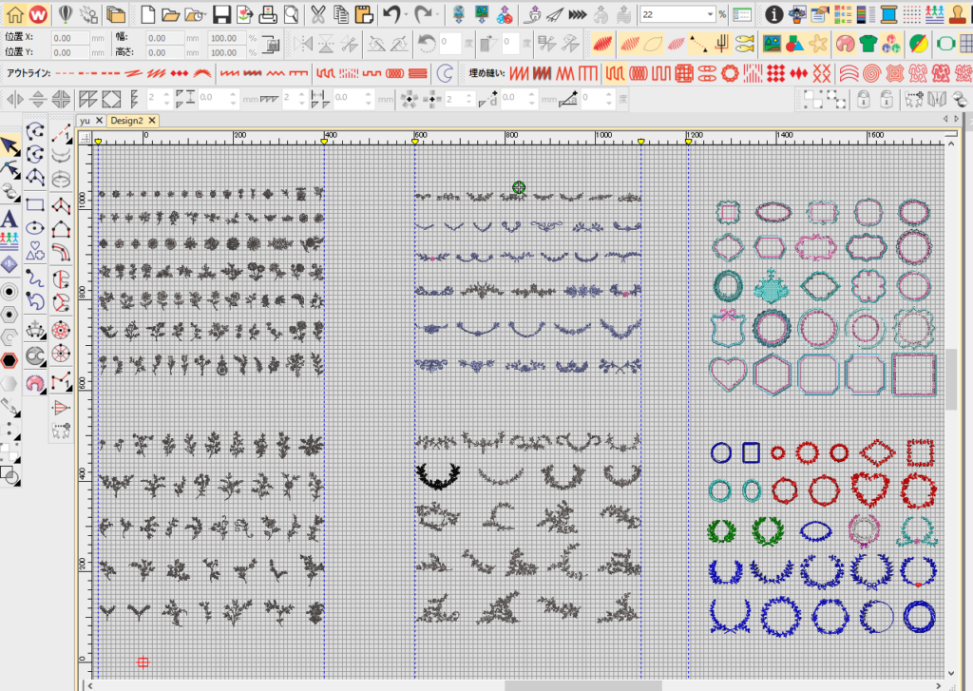Expand the Undo history dropdown arrow
Image resolution: width=973 pixels, height=691 pixels.
tap(406, 14)
